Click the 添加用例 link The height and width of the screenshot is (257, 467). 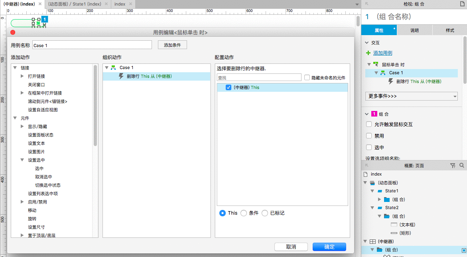pyautogui.click(x=383, y=53)
